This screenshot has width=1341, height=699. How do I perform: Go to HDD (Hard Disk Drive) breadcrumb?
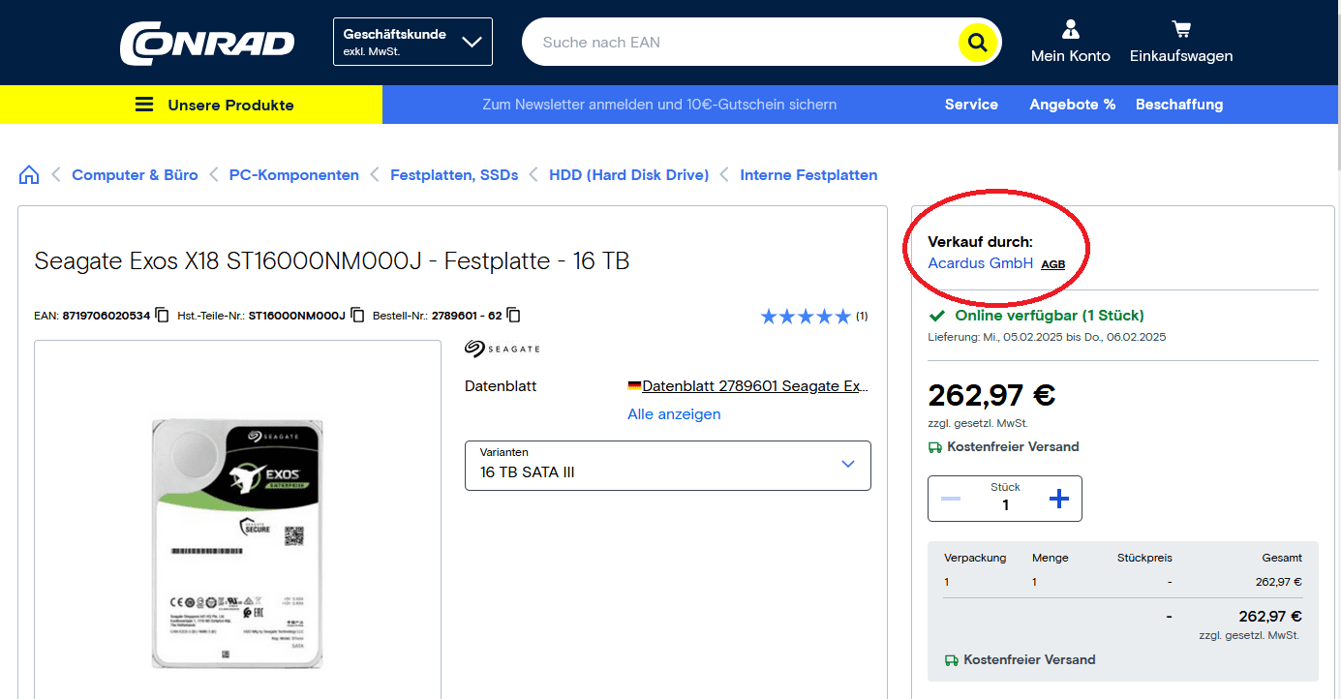point(629,175)
